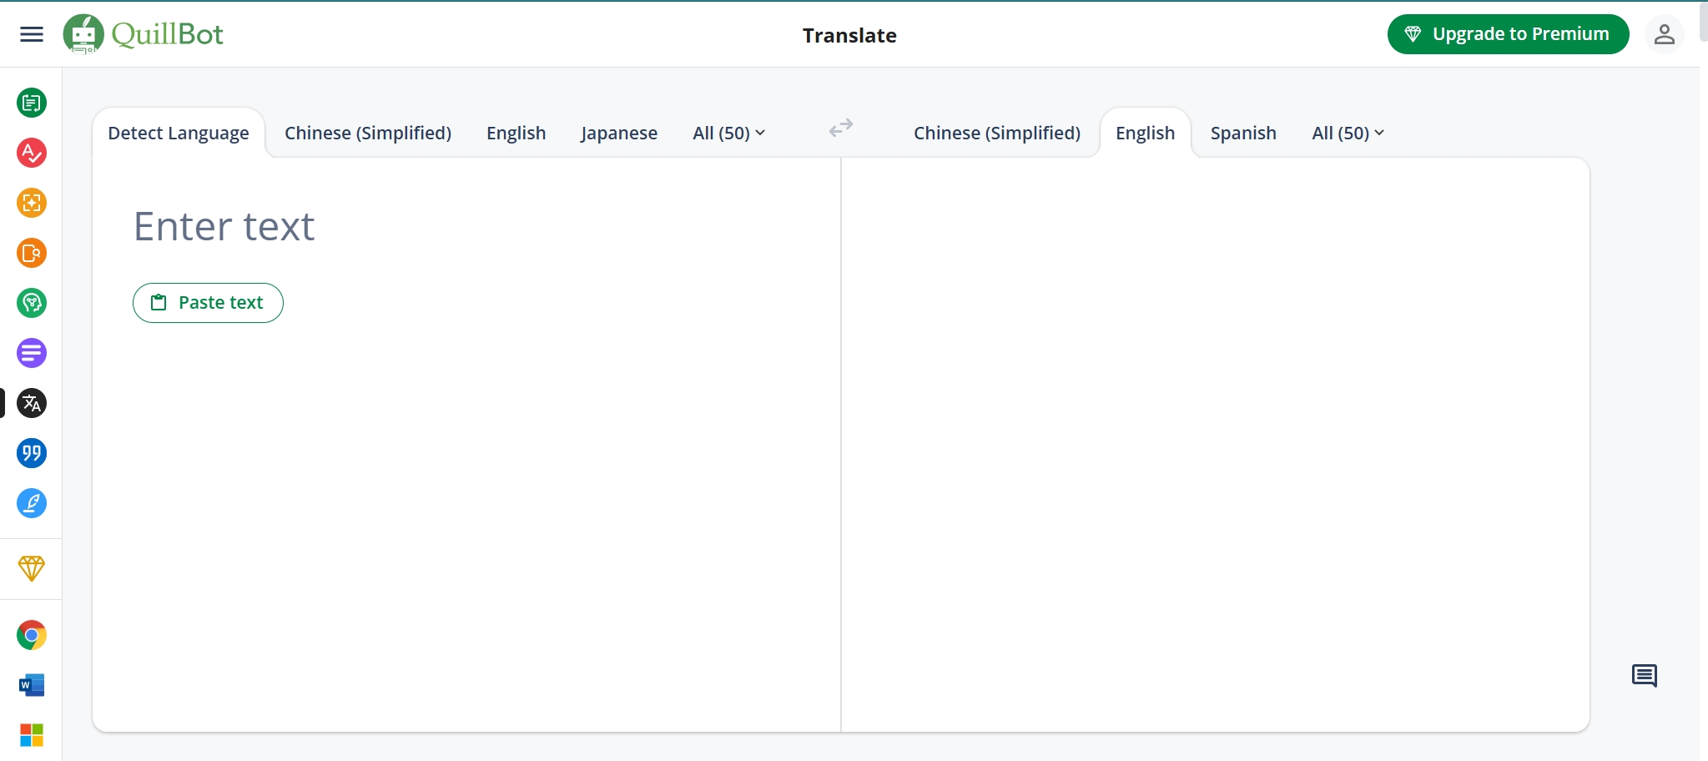This screenshot has height=761, width=1708.
Task: Select the Translator icon in sidebar
Action: [32, 403]
